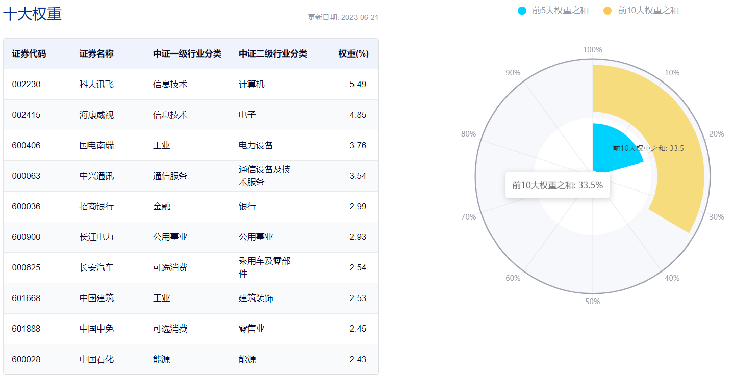Click the cyan legend dot
The height and width of the screenshot is (381, 734).
(522, 10)
